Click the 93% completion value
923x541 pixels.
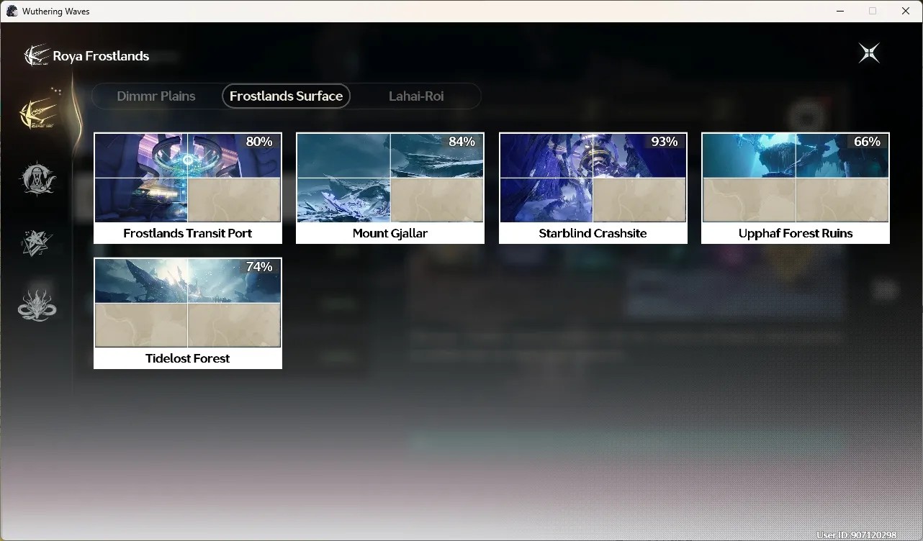tap(665, 142)
